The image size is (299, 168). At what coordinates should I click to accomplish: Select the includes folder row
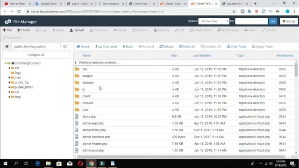tap(184, 83)
